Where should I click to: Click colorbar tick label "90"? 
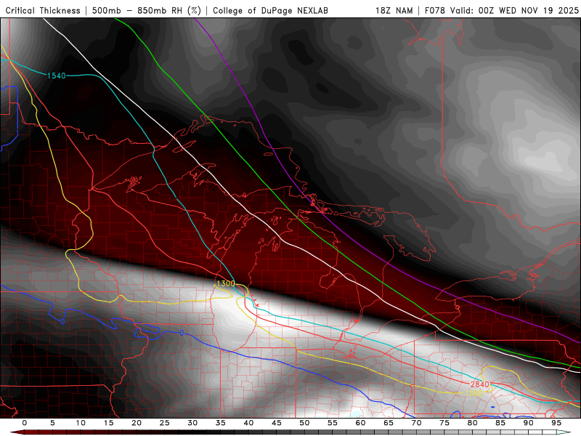coord(529,423)
